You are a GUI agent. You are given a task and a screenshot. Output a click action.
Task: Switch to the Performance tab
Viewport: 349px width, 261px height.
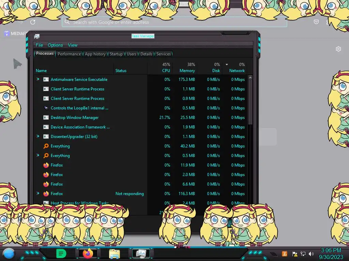click(69, 54)
